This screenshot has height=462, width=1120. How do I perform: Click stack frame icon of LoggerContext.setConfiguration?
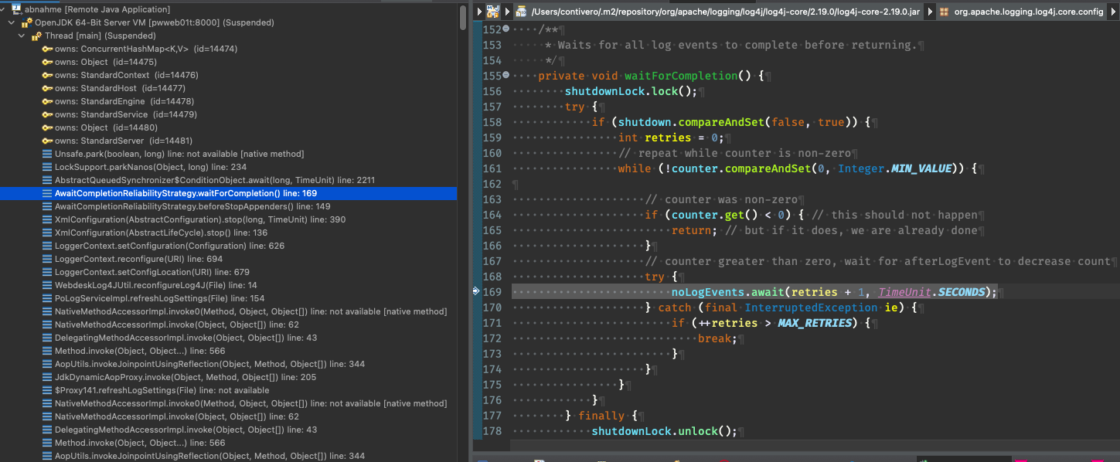[x=47, y=246]
